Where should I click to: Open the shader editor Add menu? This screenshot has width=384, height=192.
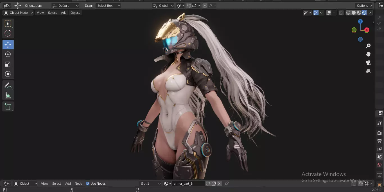68,184
